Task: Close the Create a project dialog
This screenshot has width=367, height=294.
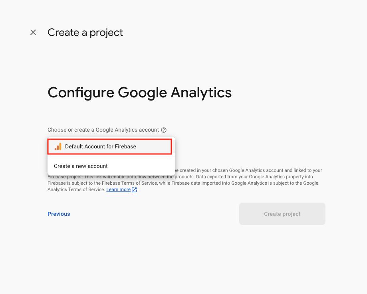Action: 33,32
